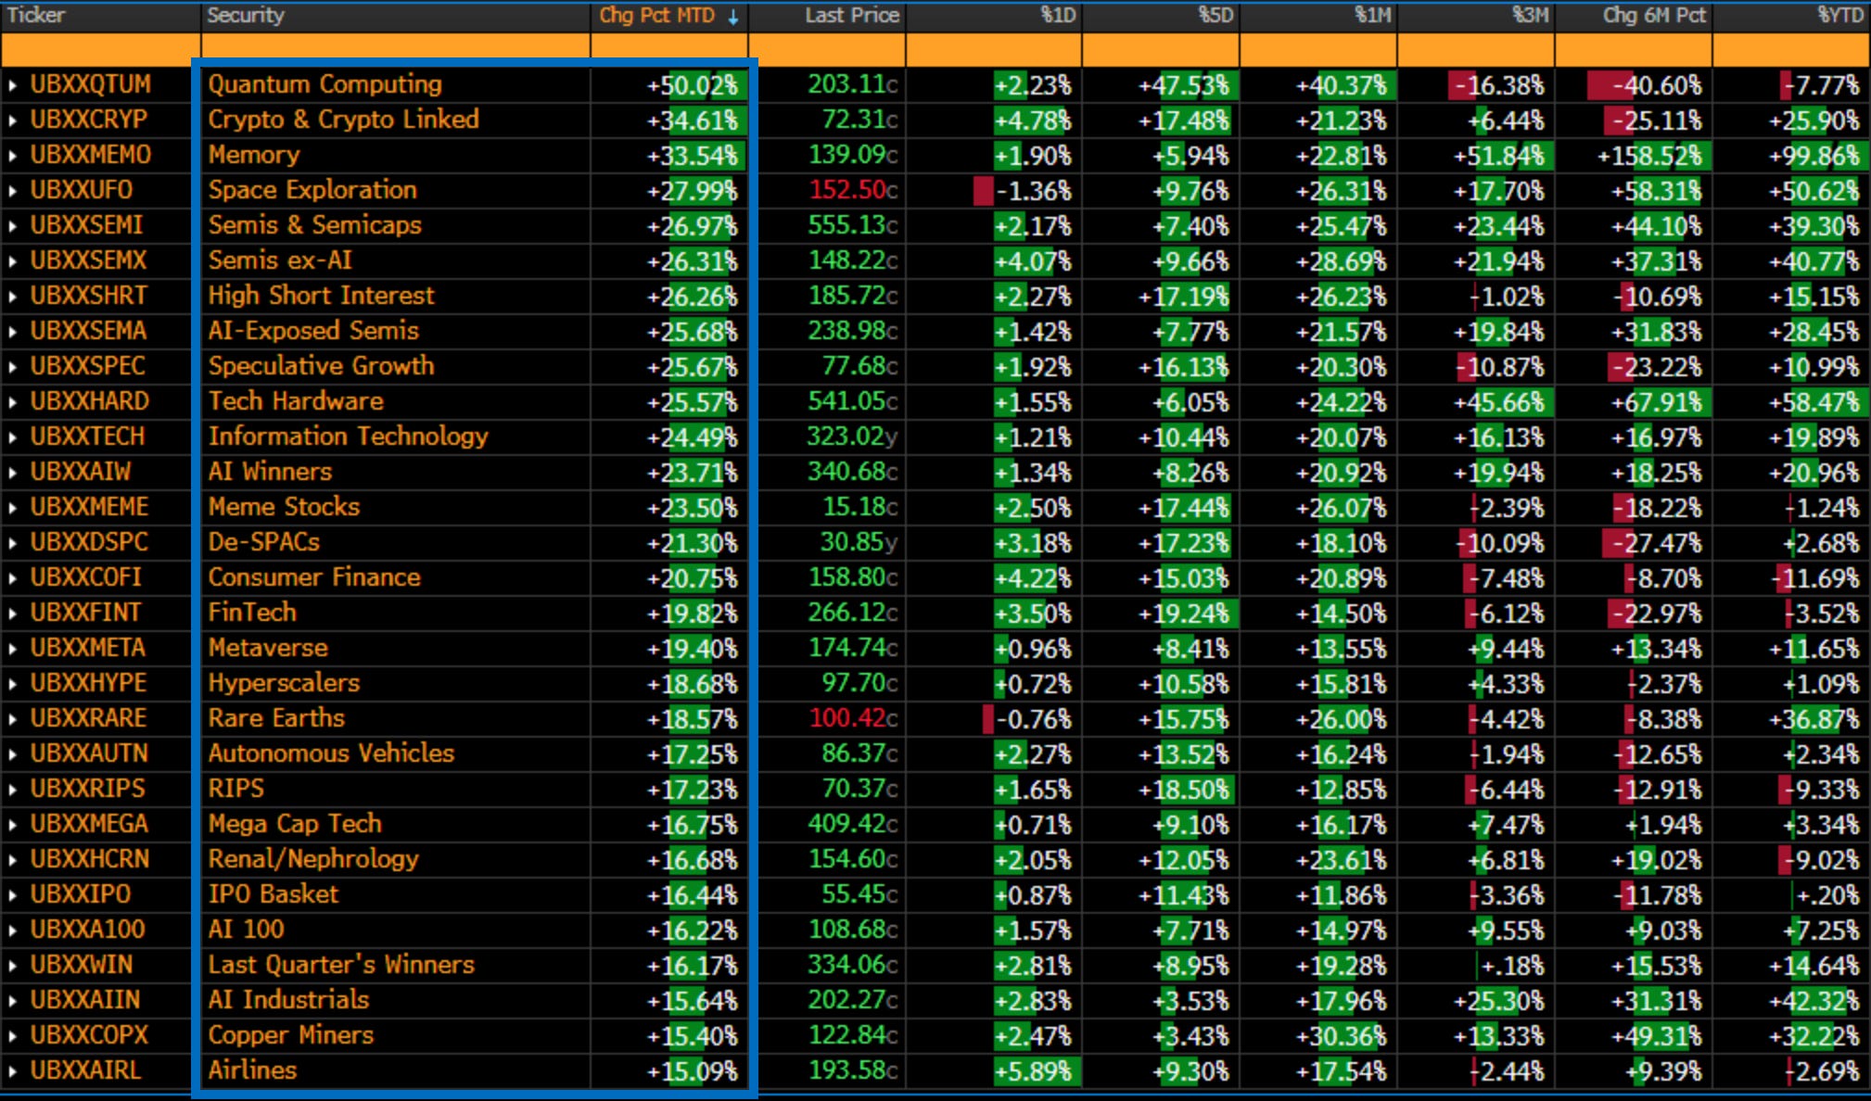1871x1101 pixels.
Task: Sort by the Last Price column header
Action: (851, 16)
